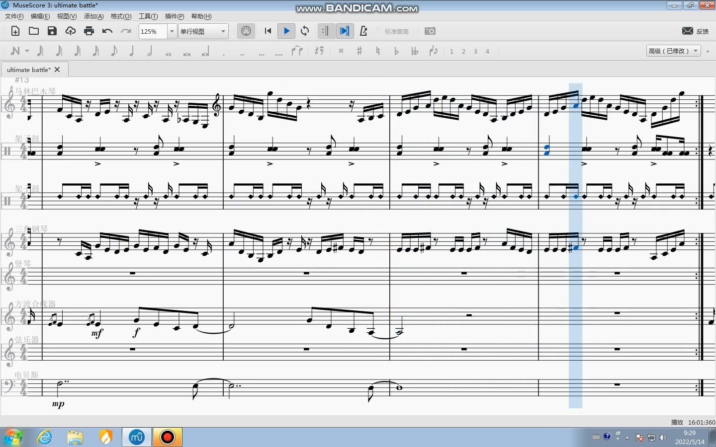Toggle loop playback
Image resolution: width=716 pixels, height=447 pixels.
pos(305,31)
